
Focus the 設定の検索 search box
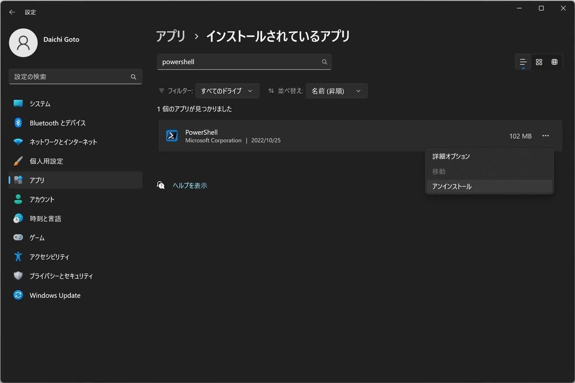[x=75, y=77]
